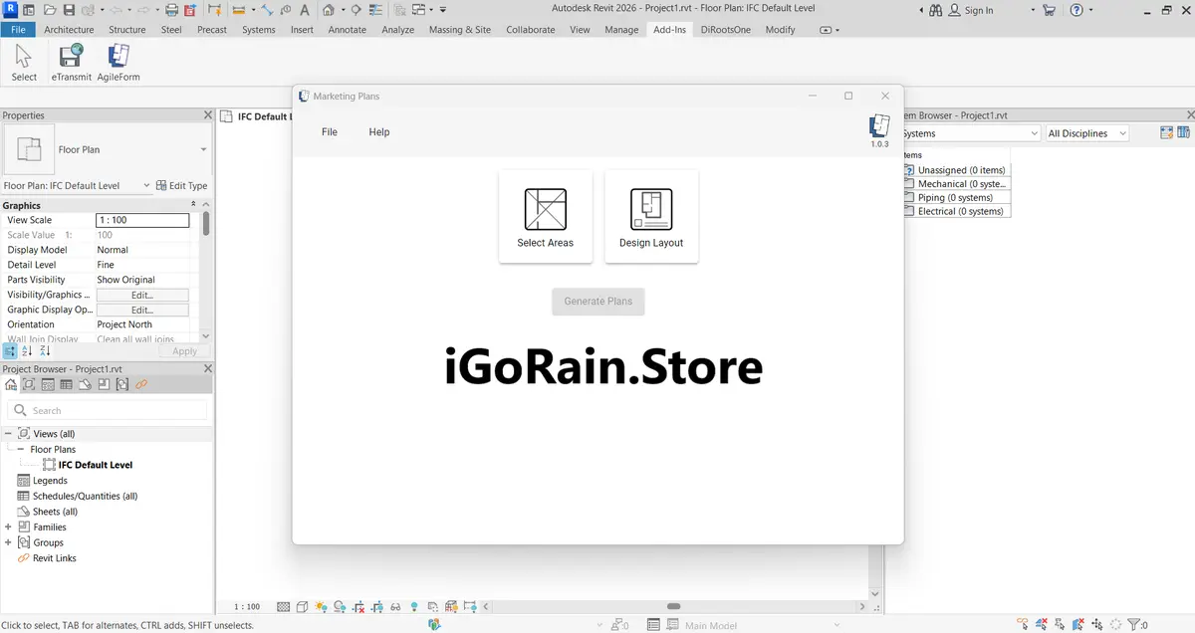Click Edit Type in Properties panel
This screenshot has height=633, width=1195.
tap(182, 185)
